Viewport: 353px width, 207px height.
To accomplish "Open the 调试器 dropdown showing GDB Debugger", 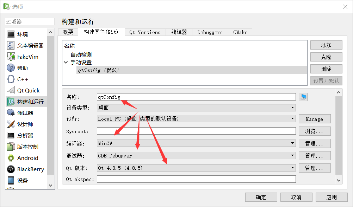I will click(196, 156).
